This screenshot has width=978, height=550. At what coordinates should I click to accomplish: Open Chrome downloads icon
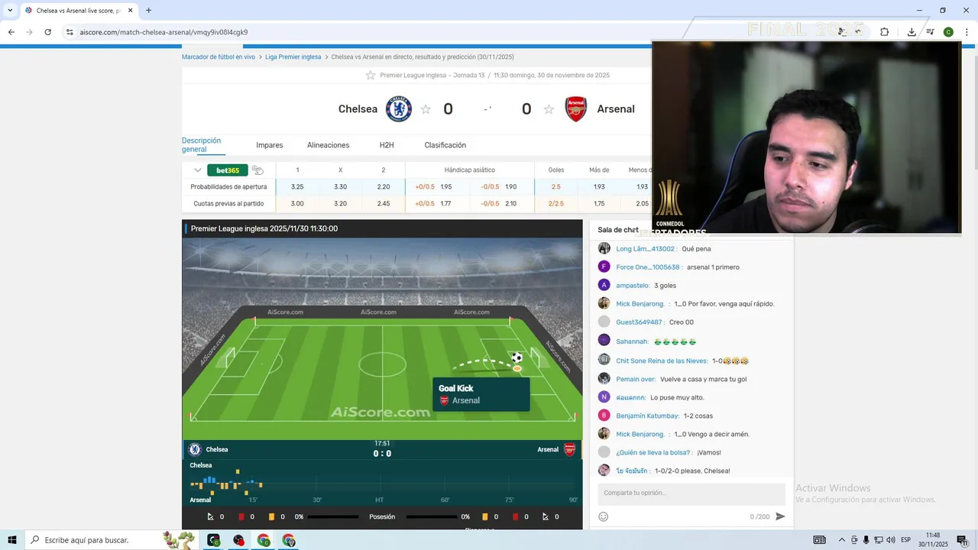point(912,32)
